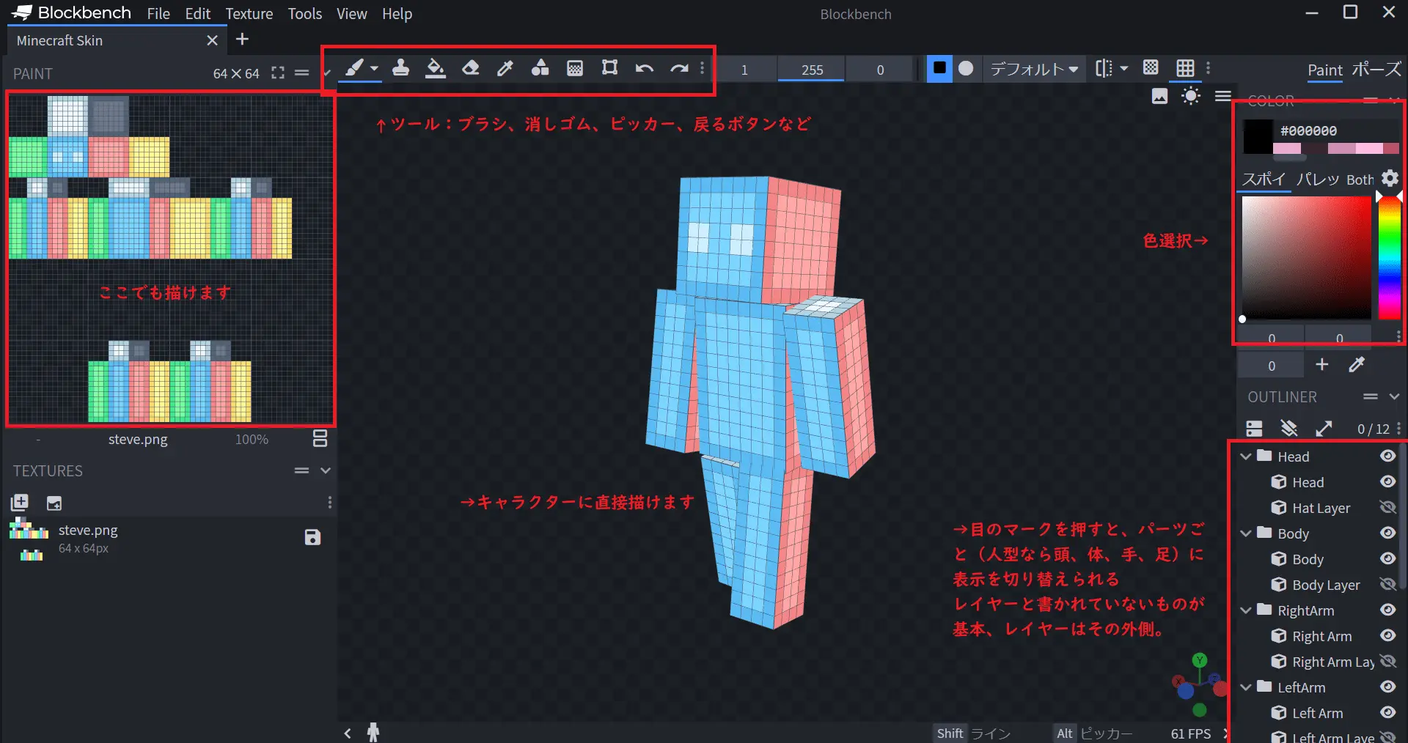The image size is (1408, 743).
Task: Show the Hat Layer using its eye icon
Action: [1387, 507]
